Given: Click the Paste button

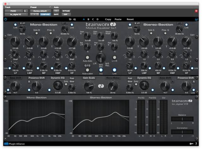Looking at the screenshot, I should [118, 19].
